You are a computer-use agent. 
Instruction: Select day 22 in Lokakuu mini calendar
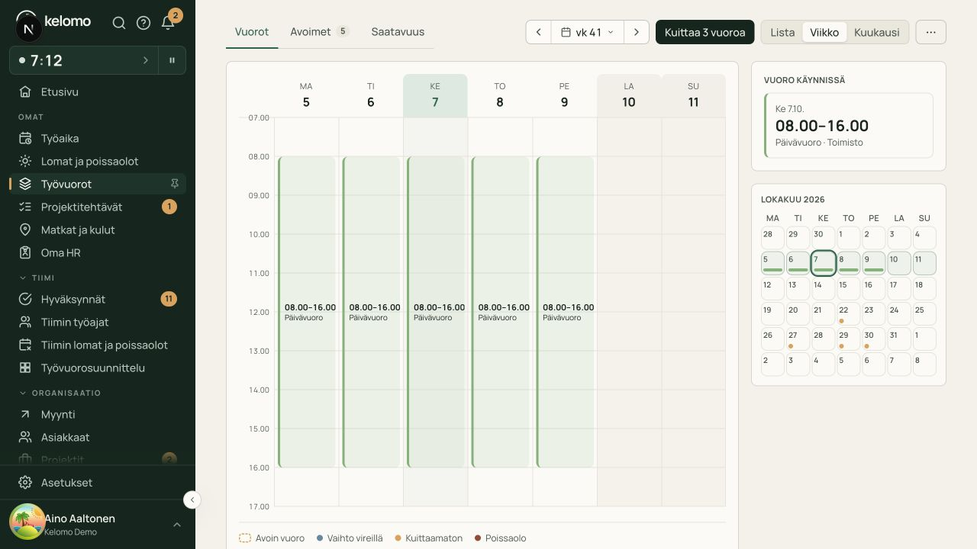tap(849, 313)
